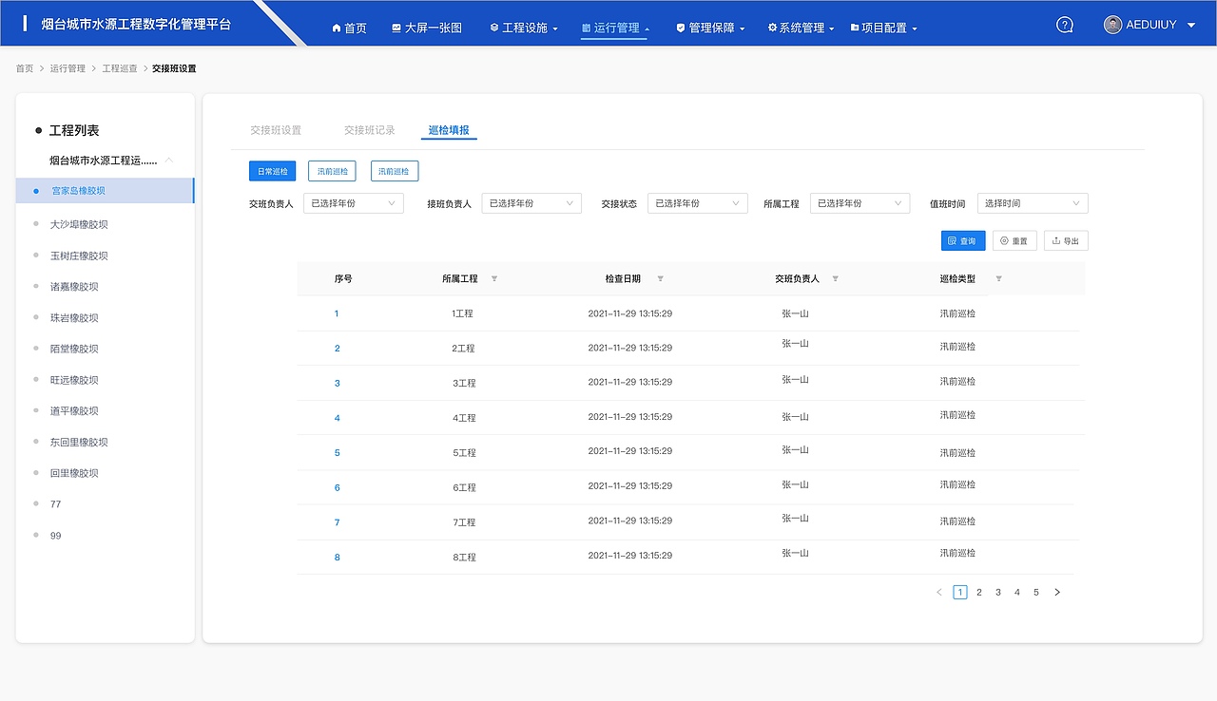
Task: Expand the 工程设施 menu
Action: click(524, 28)
